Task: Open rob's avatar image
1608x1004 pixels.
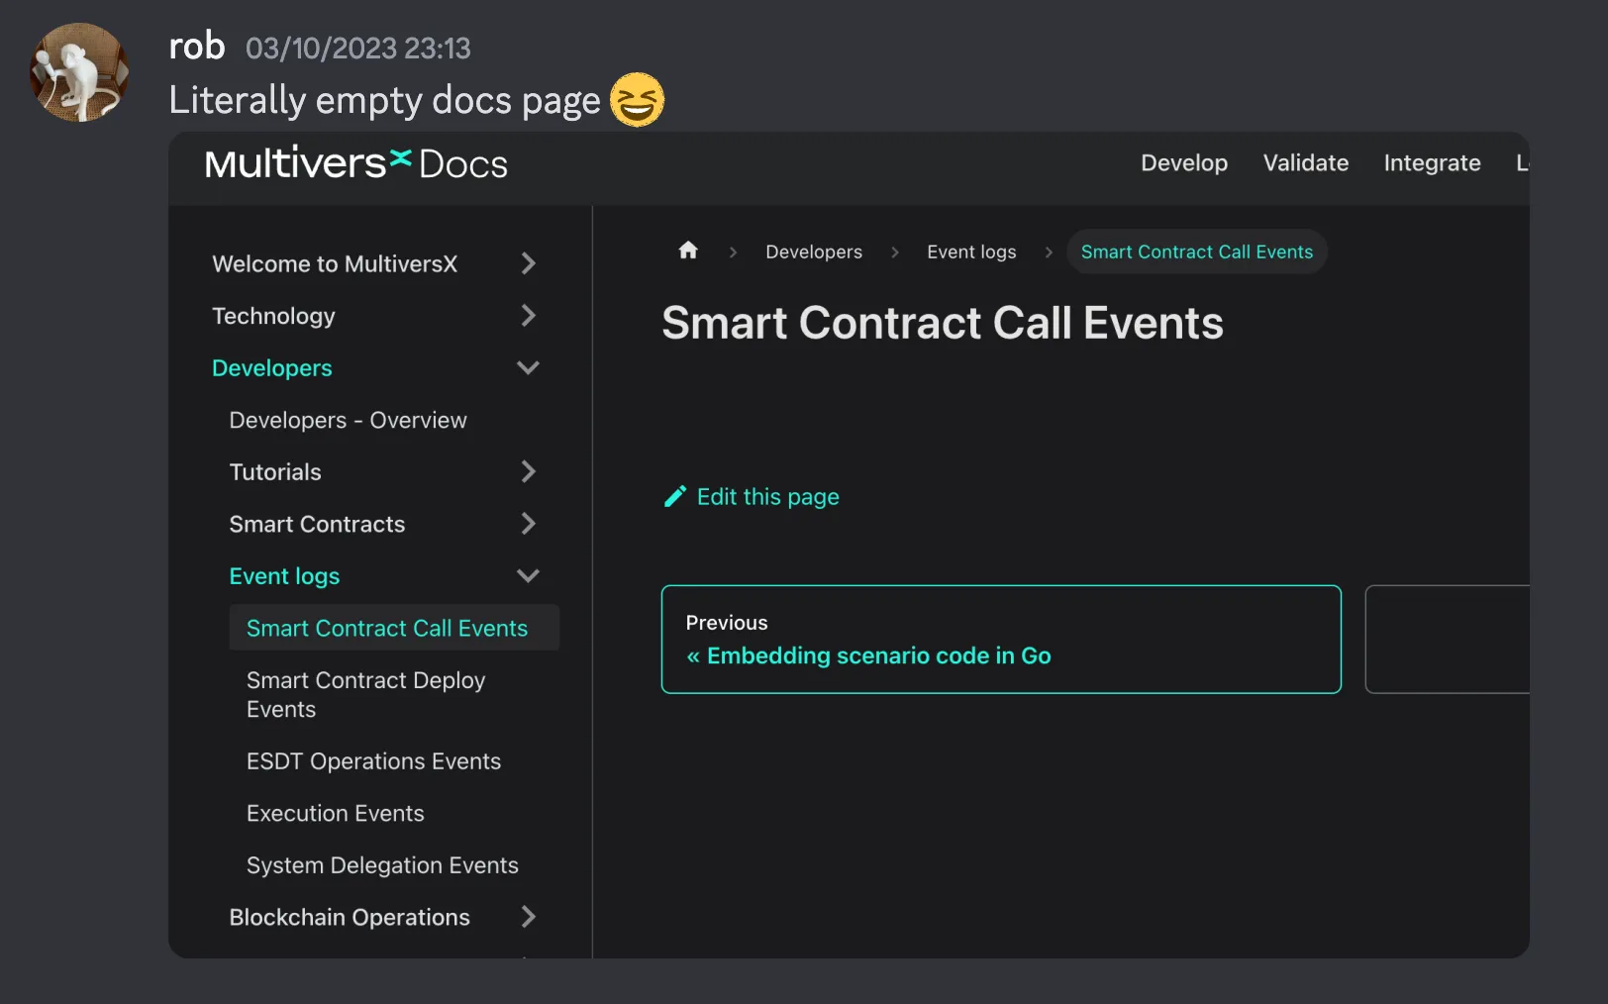Action: point(78,70)
